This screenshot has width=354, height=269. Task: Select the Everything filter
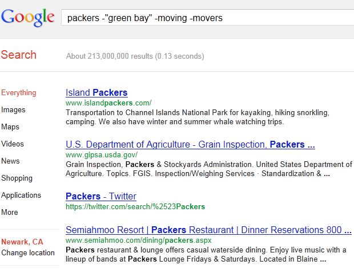[19, 92]
